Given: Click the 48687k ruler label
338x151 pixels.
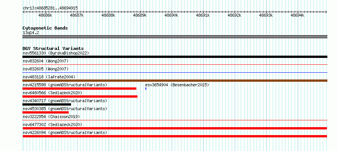Looking at the screenshot, I should click(x=77, y=16).
